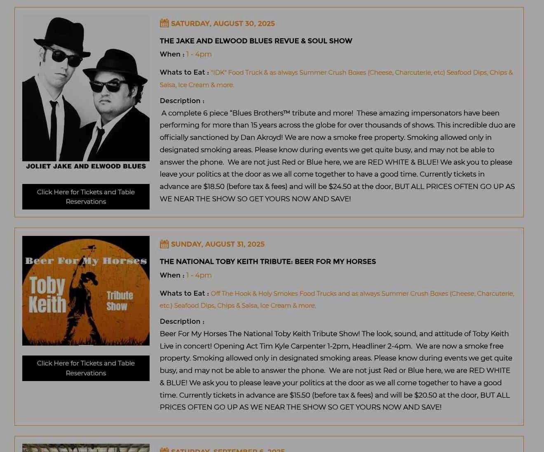Click the calendar icon beside Saturday, September 6
This screenshot has width=544, height=452.
[164, 450]
